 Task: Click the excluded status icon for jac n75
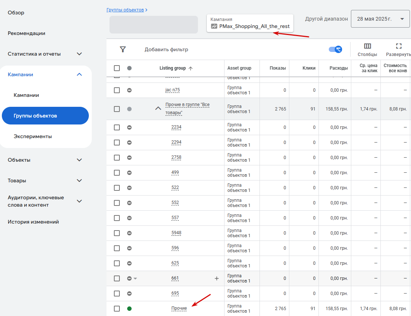[x=129, y=90]
